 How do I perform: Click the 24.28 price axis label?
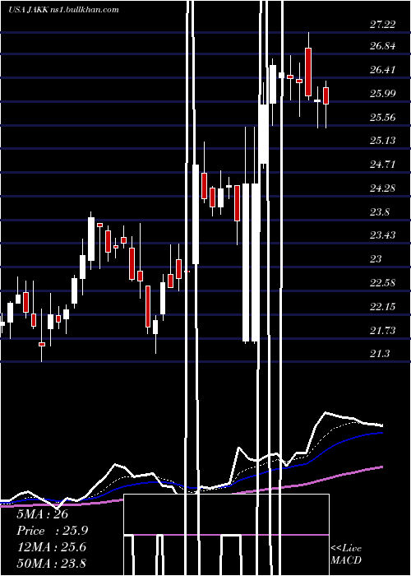(x=382, y=188)
